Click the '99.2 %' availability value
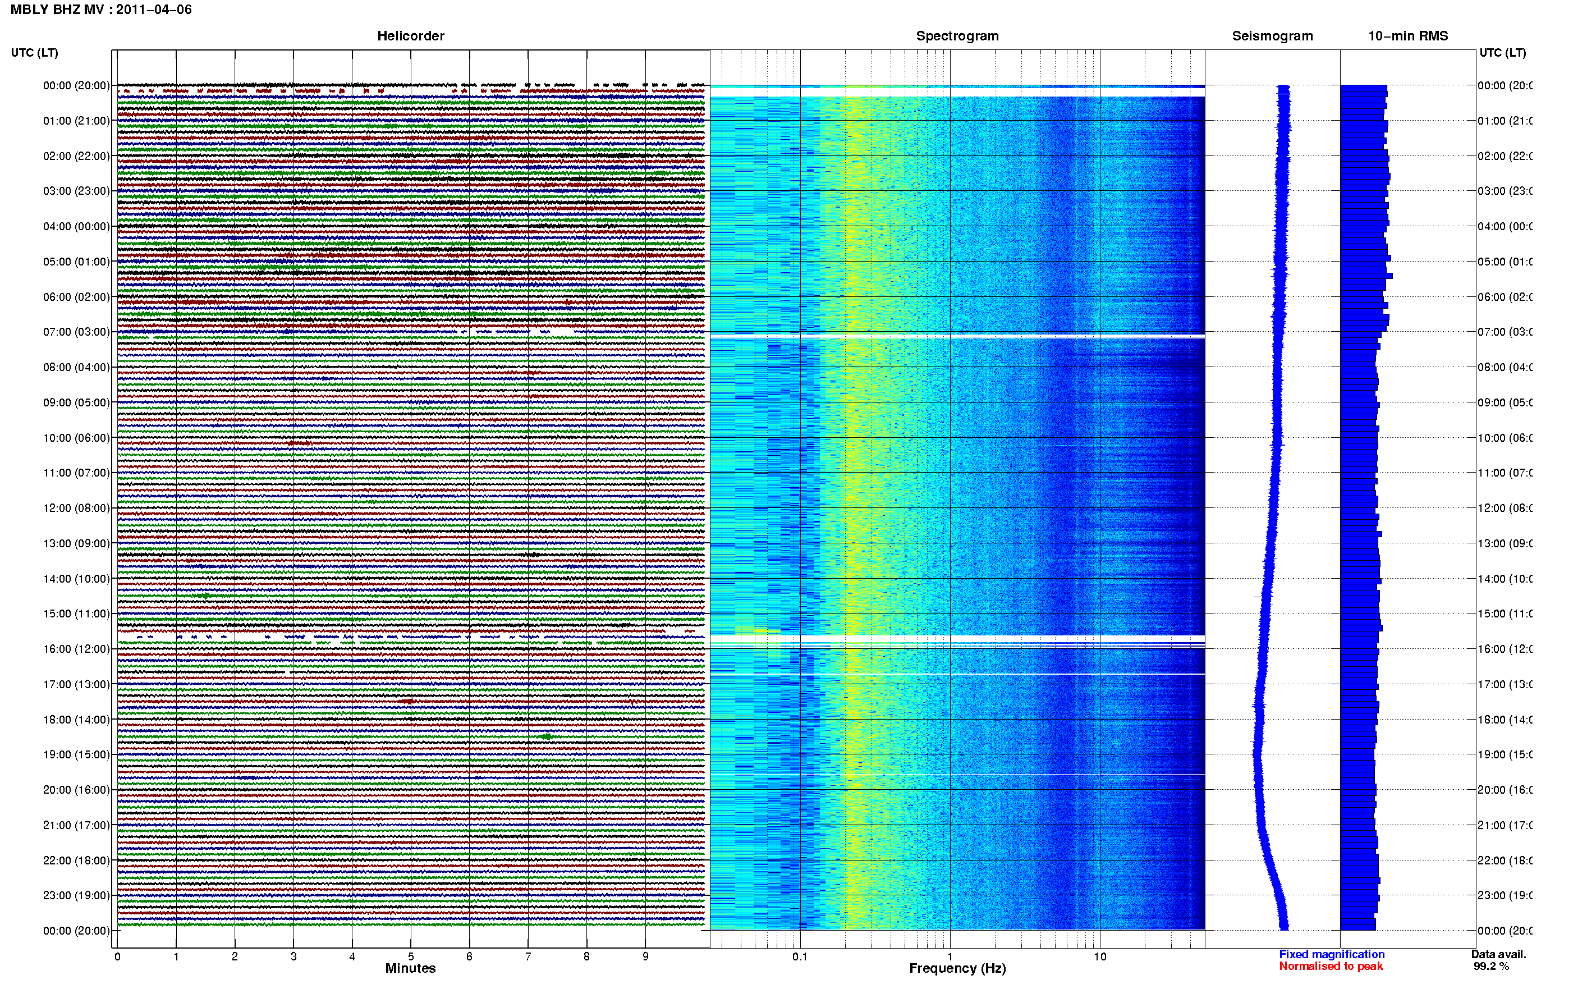 [x=1491, y=967]
